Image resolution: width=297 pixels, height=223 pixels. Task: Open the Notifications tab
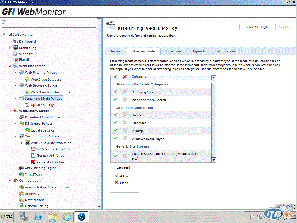(226, 51)
